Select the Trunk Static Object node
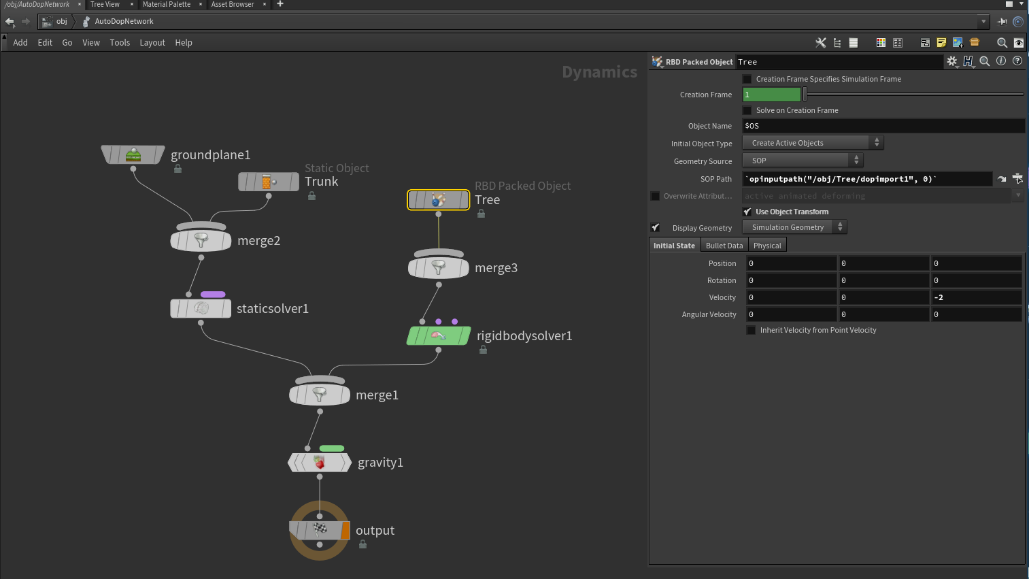Viewport: 1029px width, 579px height. [269, 182]
